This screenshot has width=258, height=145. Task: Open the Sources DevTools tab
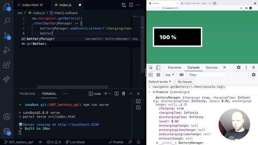212,68
